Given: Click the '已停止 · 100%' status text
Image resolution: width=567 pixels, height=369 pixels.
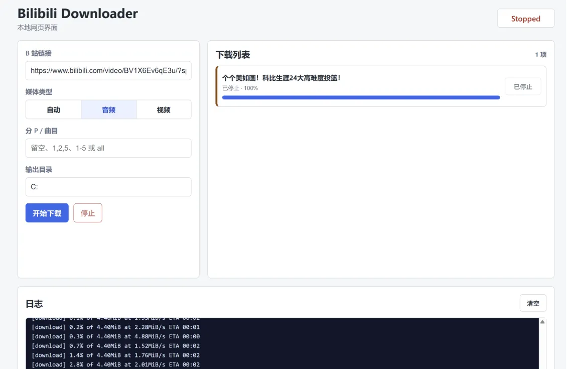Looking at the screenshot, I should 240,88.
